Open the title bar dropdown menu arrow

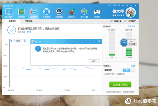point(127,6)
